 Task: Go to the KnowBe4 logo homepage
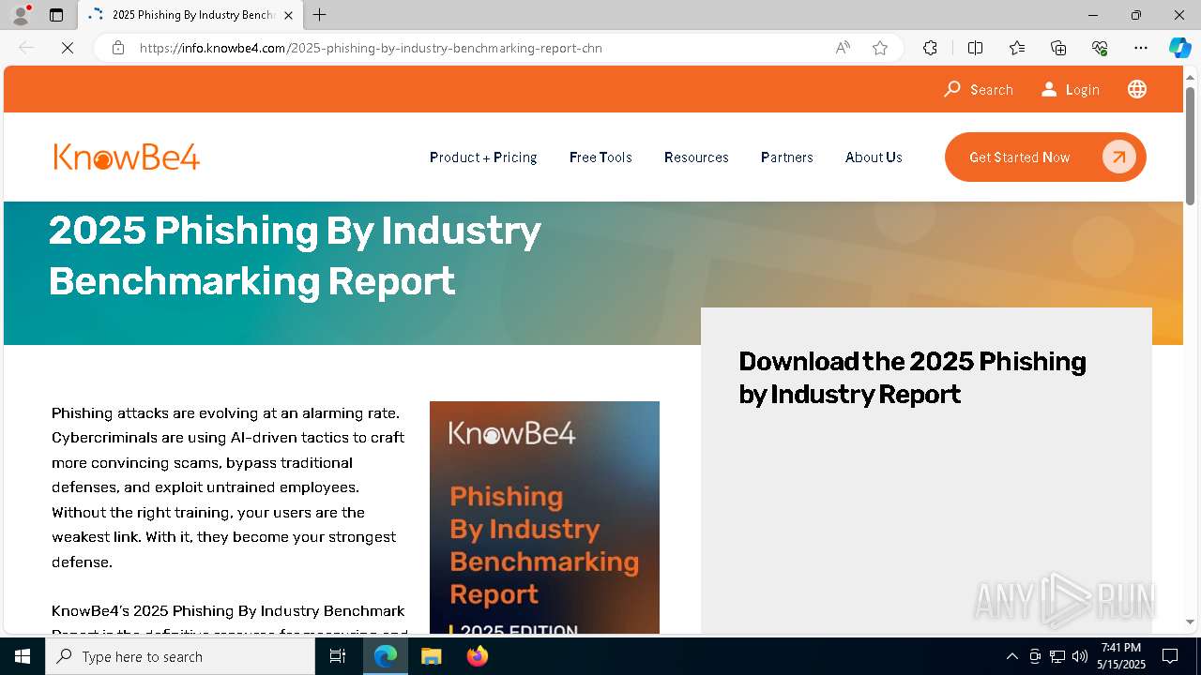tap(127, 157)
